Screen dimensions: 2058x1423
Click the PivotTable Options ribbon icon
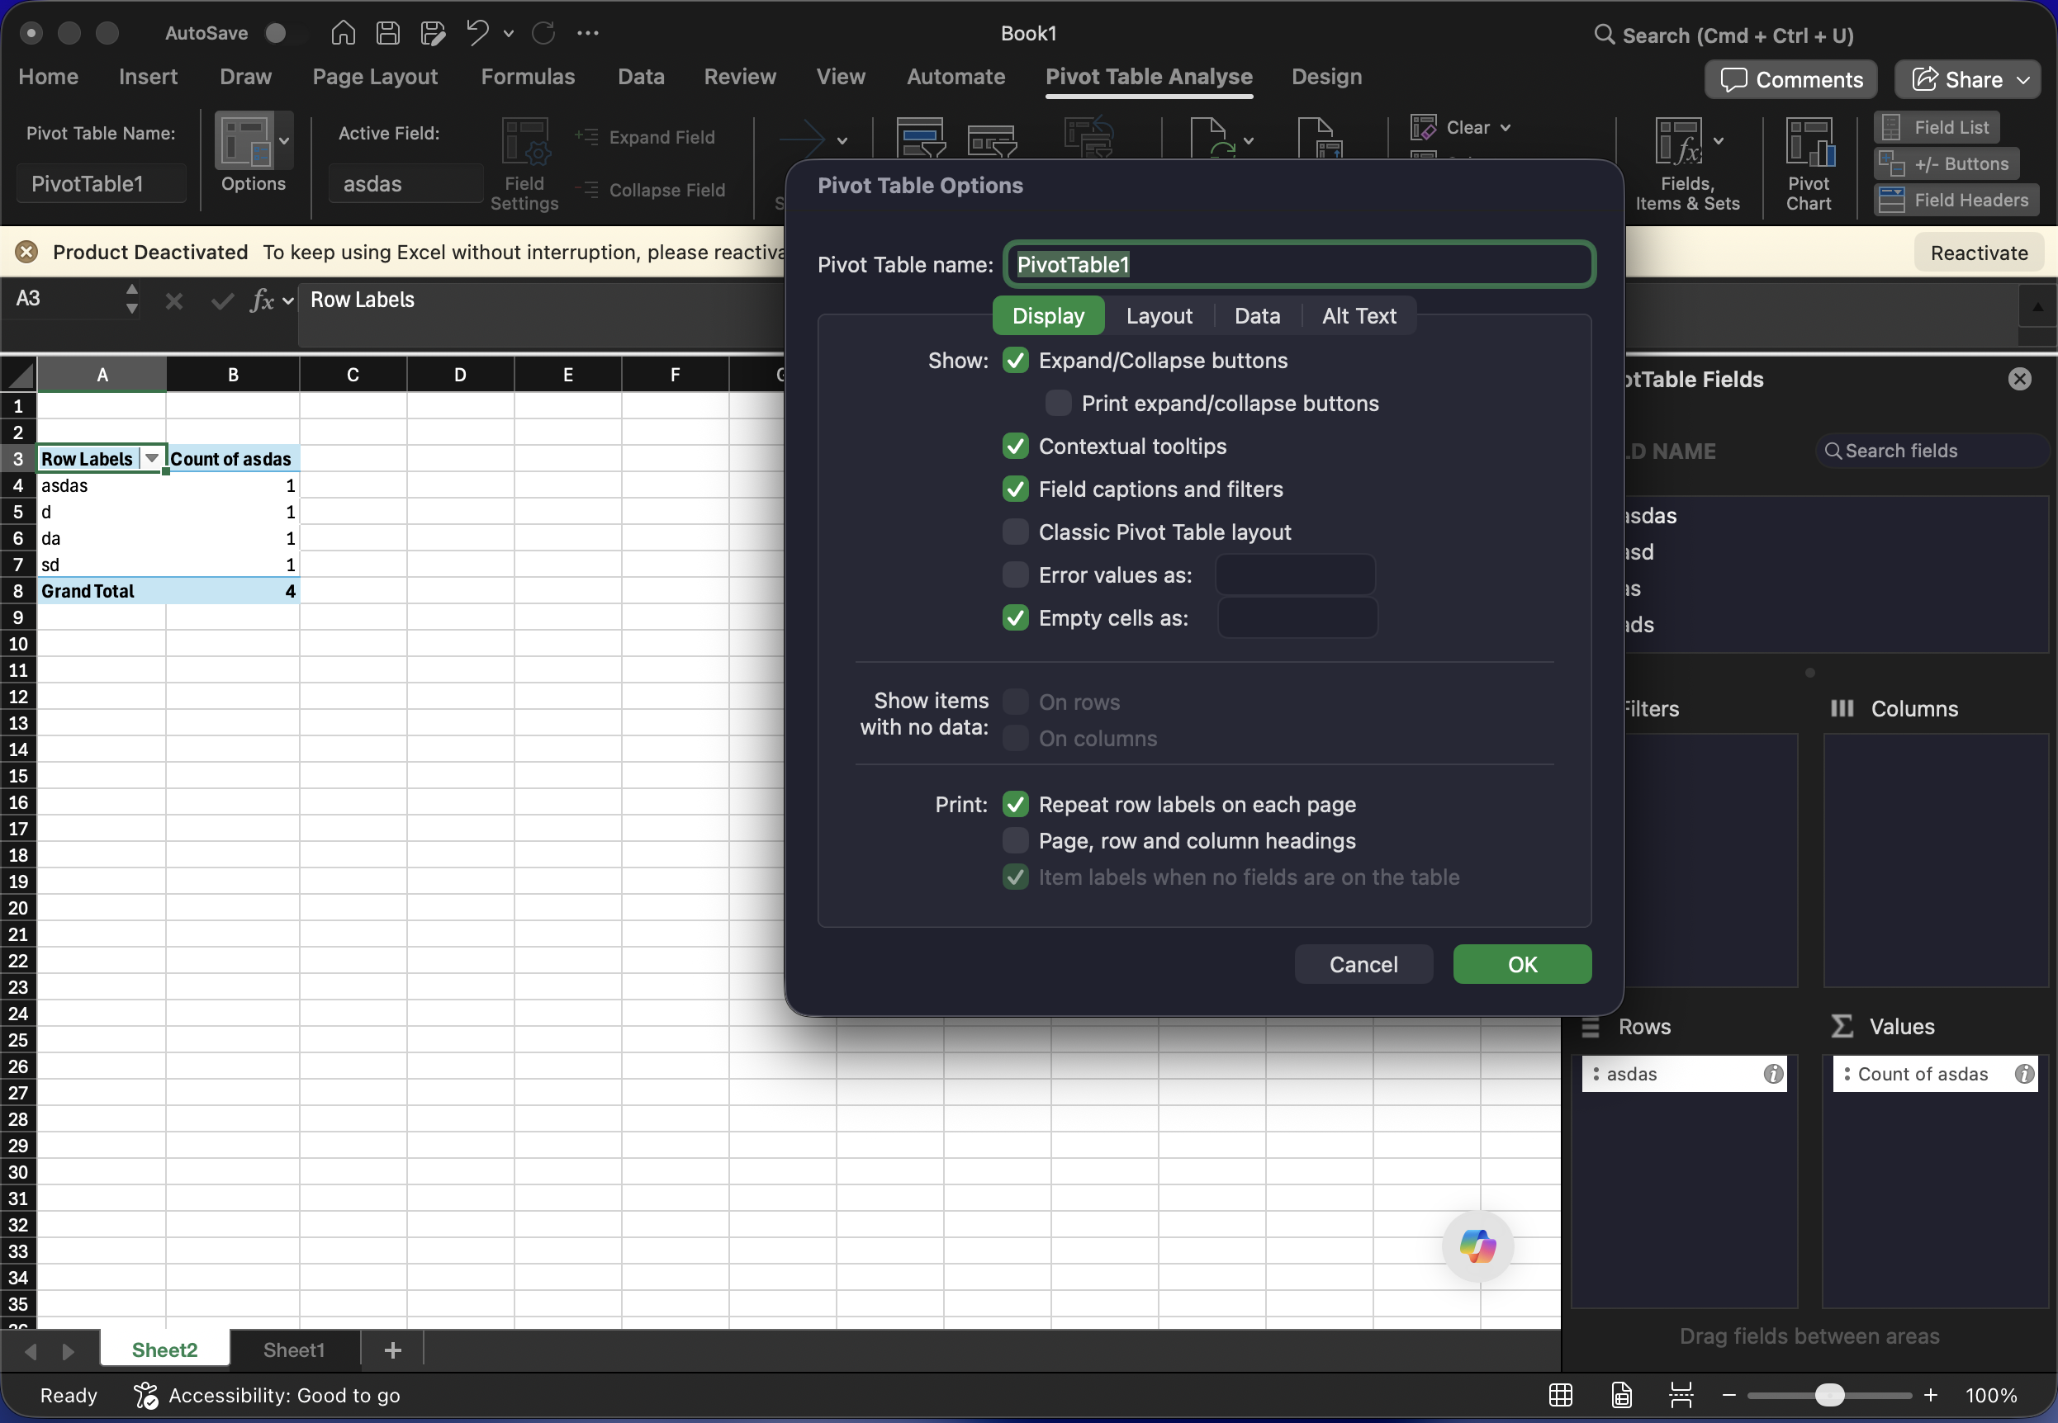click(244, 141)
